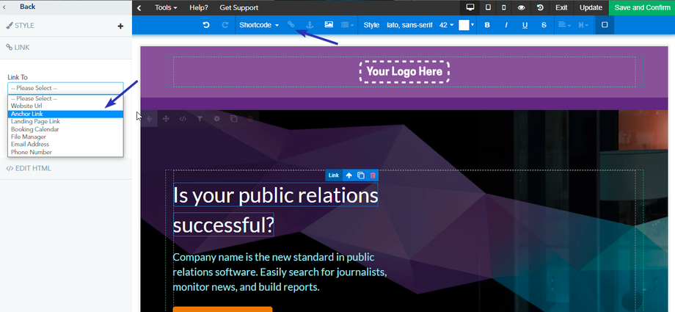This screenshot has width=675, height=312.
Task: Open the font size 42 dropdown
Action: point(446,25)
